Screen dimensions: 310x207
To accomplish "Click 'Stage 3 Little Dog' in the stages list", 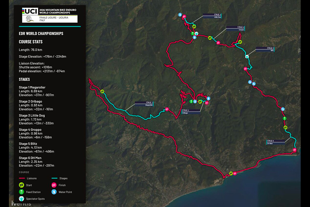I will tap(32, 115).
